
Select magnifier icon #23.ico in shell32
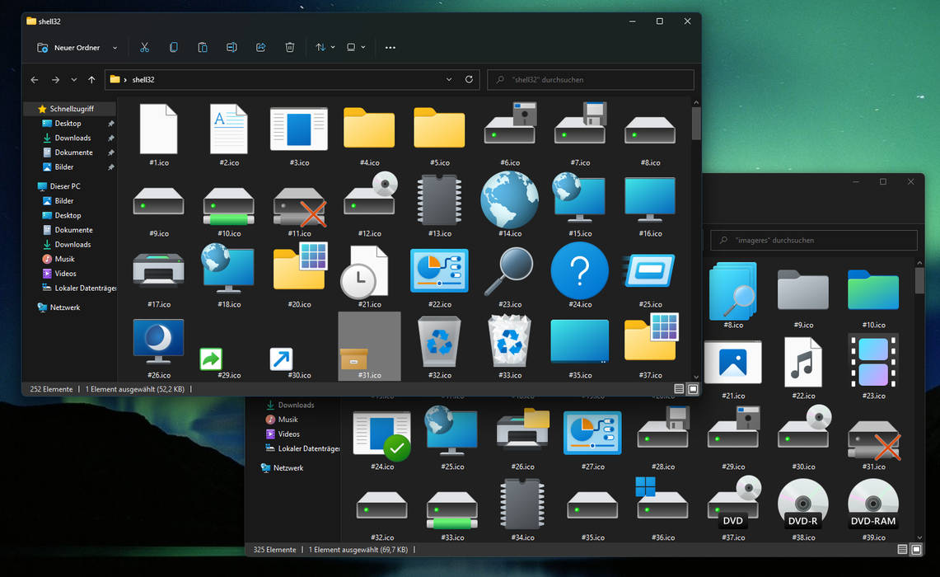[510, 276]
